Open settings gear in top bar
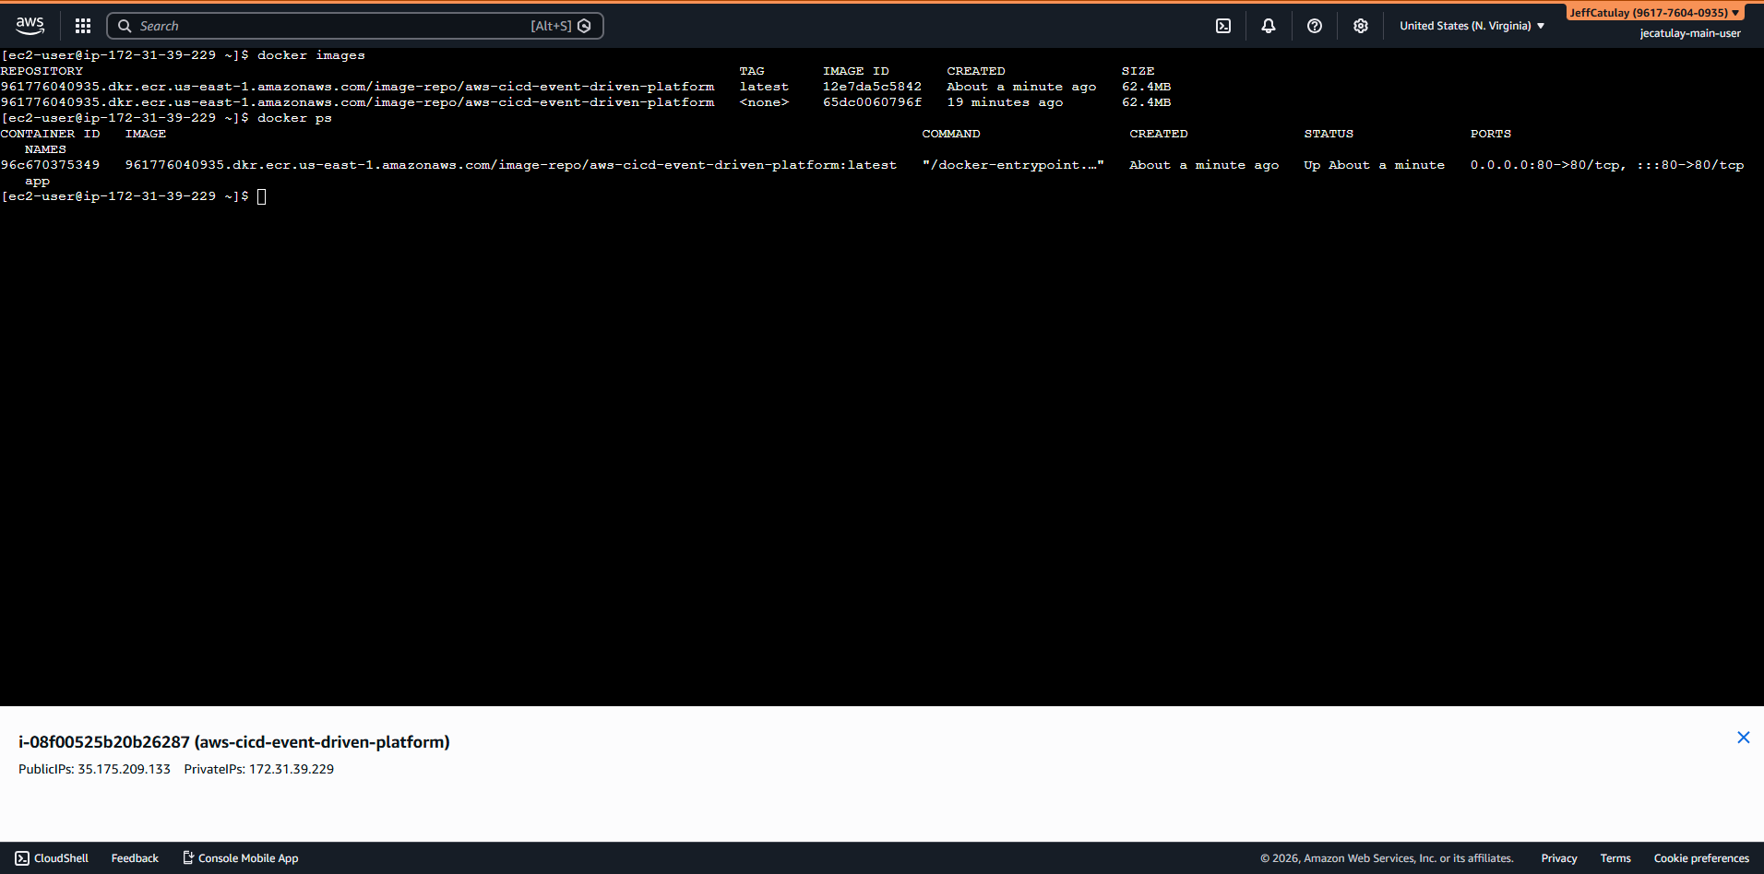 (1361, 26)
